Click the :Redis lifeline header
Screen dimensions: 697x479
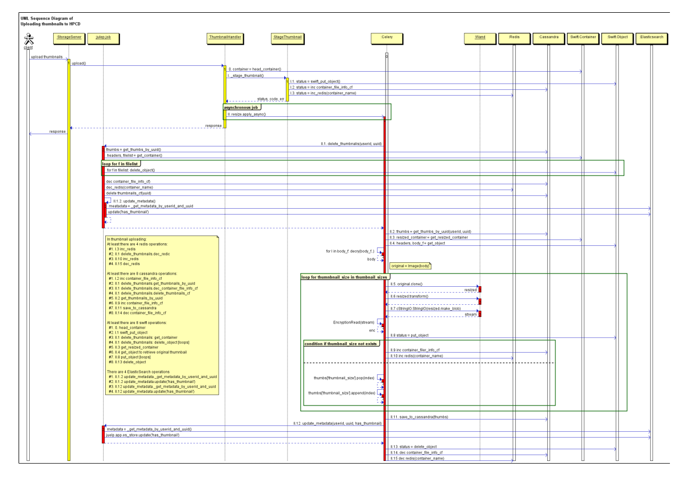tap(514, 38)
